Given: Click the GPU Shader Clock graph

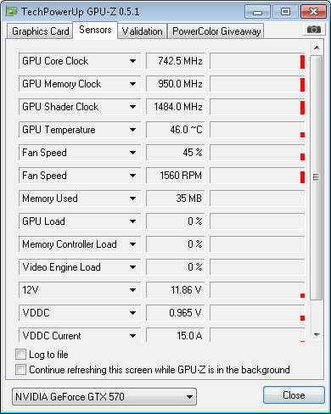Looking at the screenshot, I should pos(257,107).
